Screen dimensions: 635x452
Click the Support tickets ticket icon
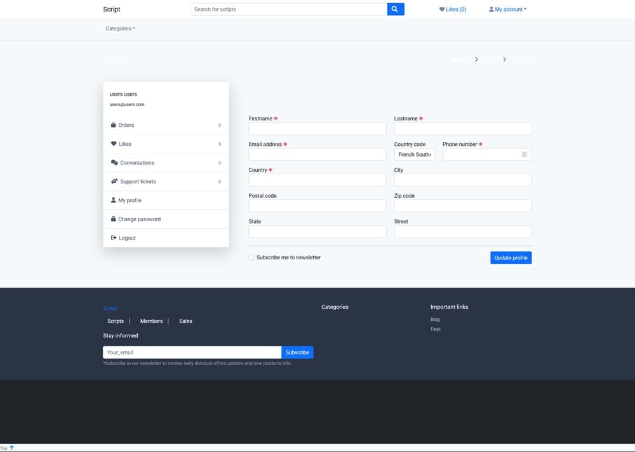pos(114,181)
